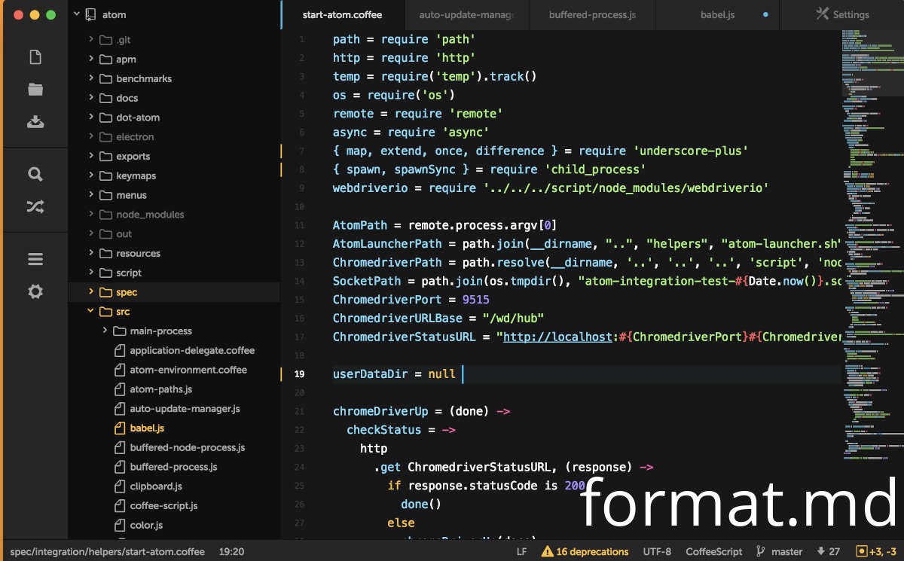This screenshot has width=904, height=561.
Task: Change the UTF-8 encoding in the status bar
Action: click(x=657, y=551)
